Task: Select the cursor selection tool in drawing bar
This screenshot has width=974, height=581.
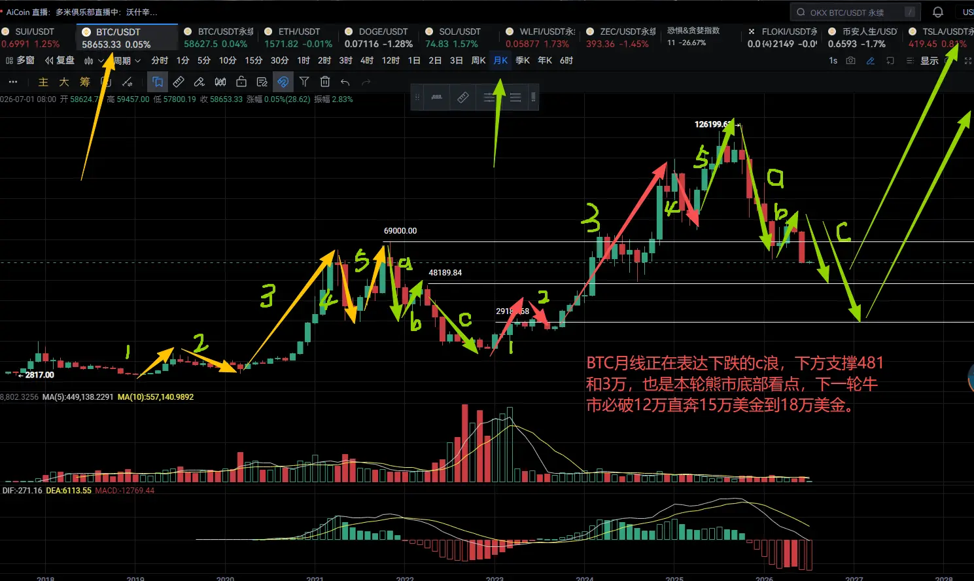Action: tap(158, 82)
